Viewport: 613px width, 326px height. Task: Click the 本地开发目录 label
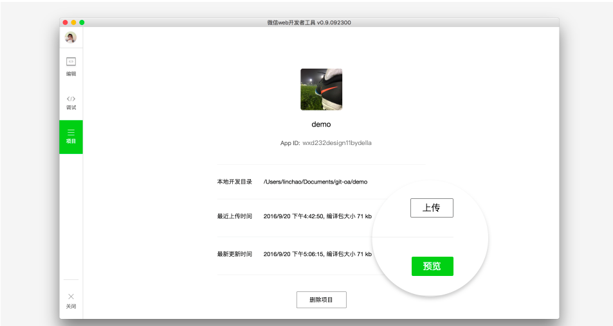coord(235,182)
